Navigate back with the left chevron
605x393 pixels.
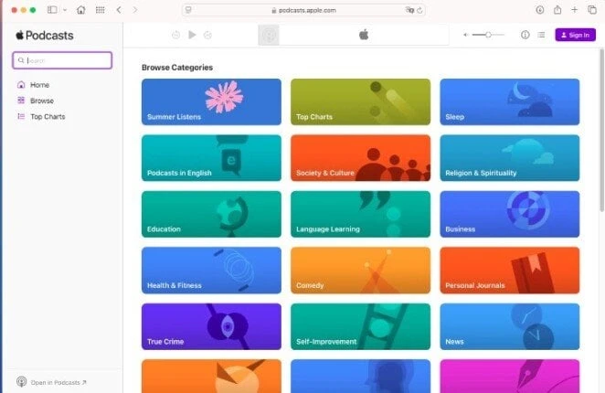(119, 10)
